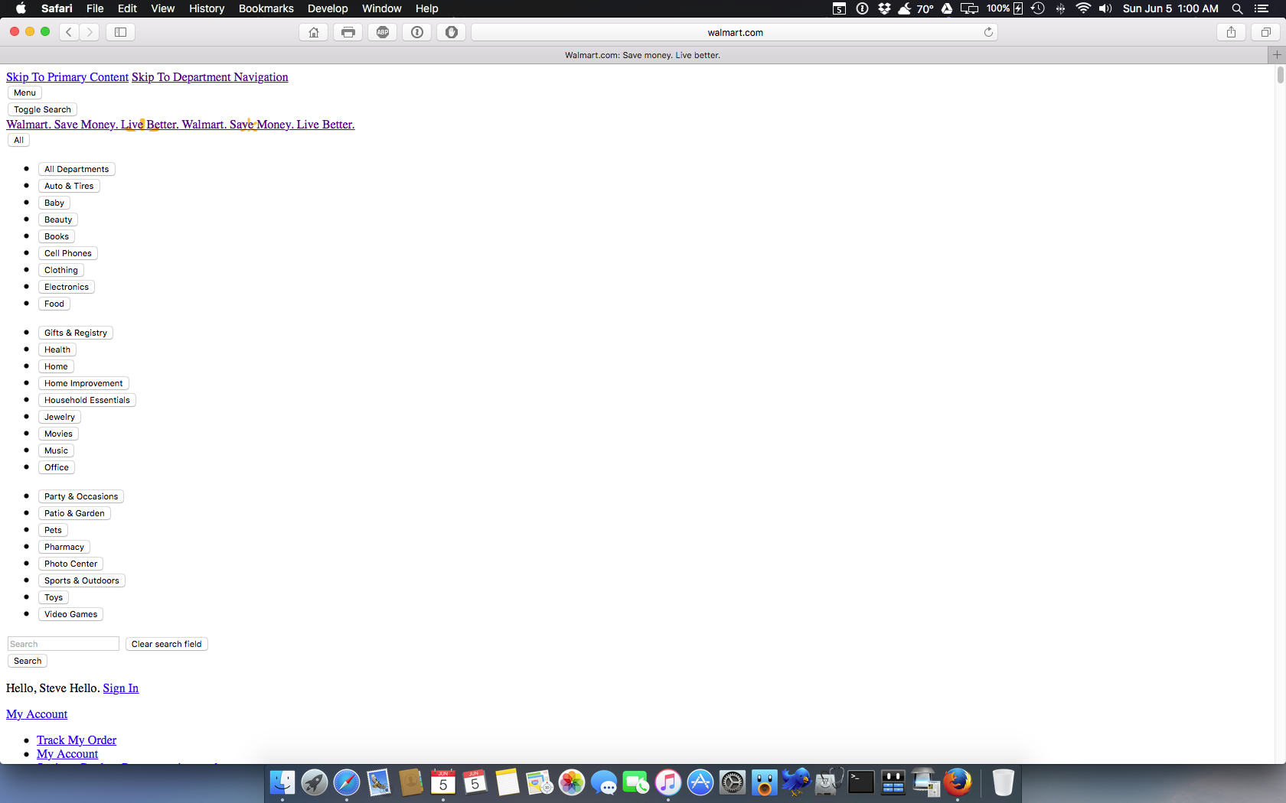1286x803 pixels.
Task: Open Disk Utility from the Dock
Action: point(829,782)
